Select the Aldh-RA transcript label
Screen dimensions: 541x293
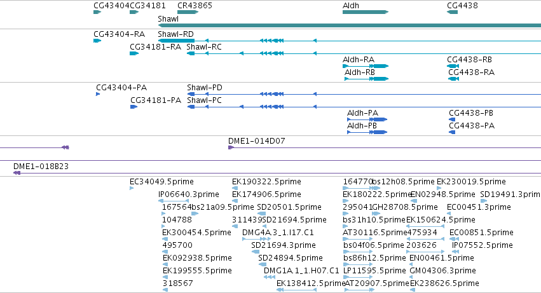tap(359, 60)
